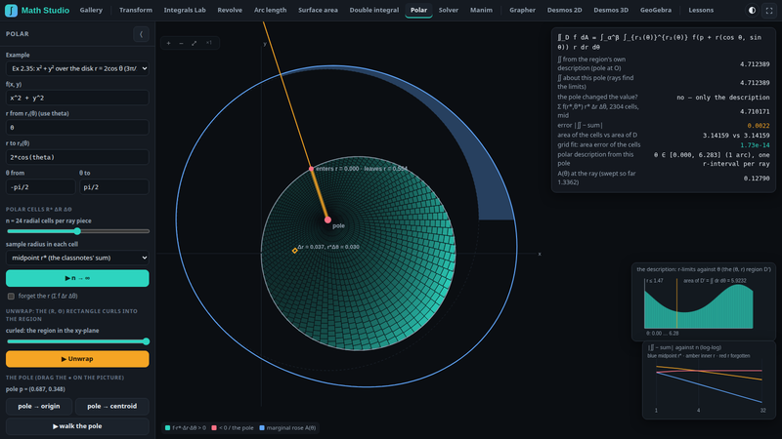Enable forget the r checkbox
Viewport: 782px width, 439px height.
pyautogui.click(x=11, y=297)
